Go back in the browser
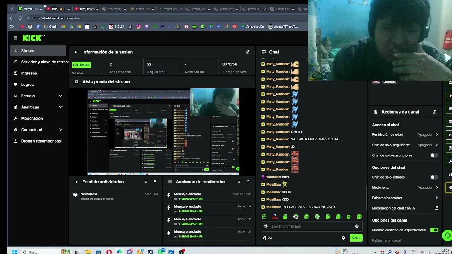Image resolution: width=452 pixels, height=254 pixels. [12, 18]
